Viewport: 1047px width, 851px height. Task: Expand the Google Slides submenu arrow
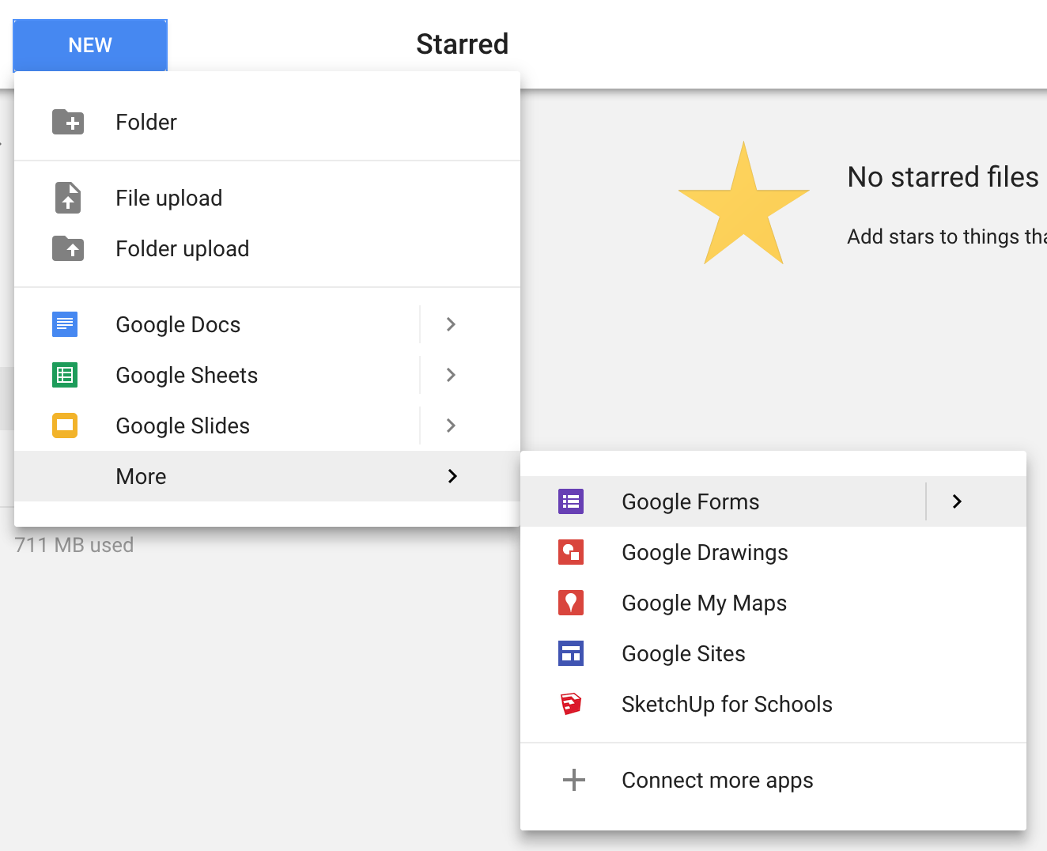[451, 425]
